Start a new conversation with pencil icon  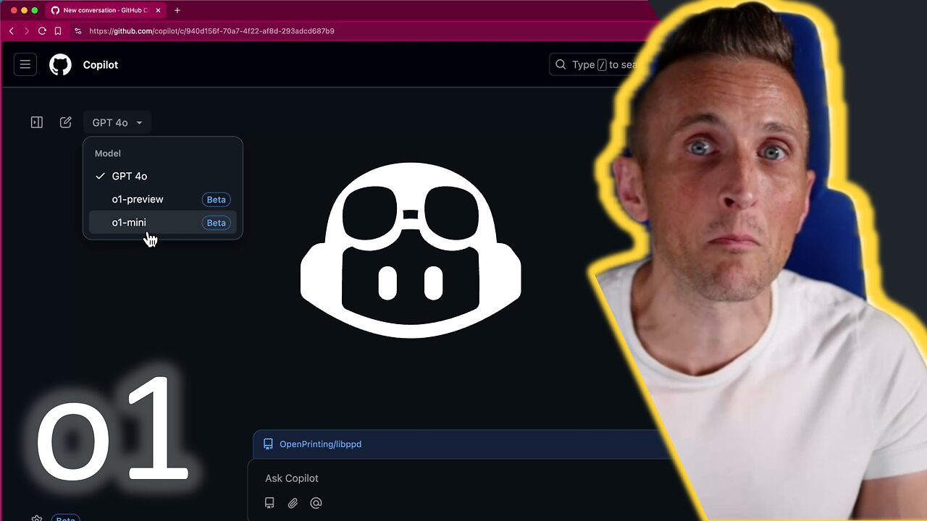pyautogui.click(x=66, y=122)
